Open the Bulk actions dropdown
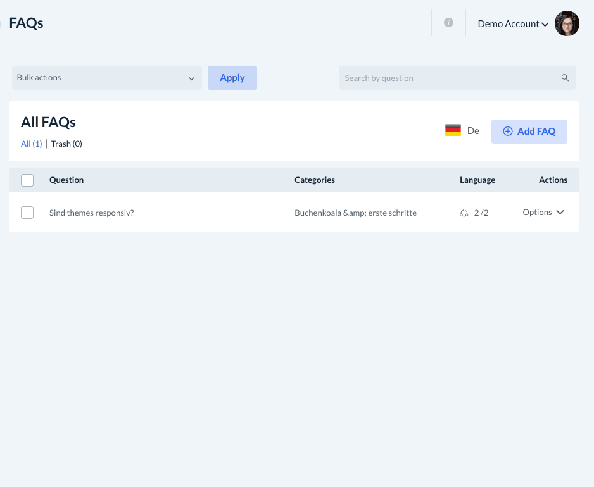Viewport: 594px width, 487px height. [x=107, y=78]
